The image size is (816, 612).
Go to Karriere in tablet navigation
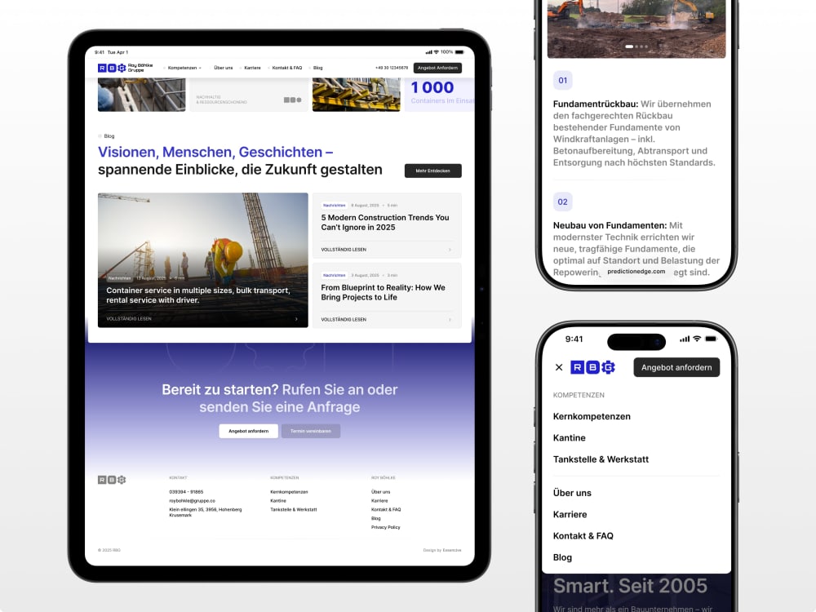(x=252, y=68)
